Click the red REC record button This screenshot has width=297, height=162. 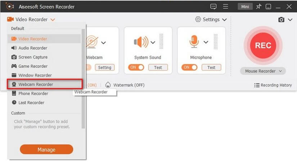click(263, 45)
